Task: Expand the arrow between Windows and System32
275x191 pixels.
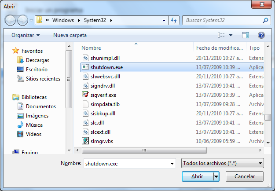Action: pyautogui.click(x=79, y=20)
